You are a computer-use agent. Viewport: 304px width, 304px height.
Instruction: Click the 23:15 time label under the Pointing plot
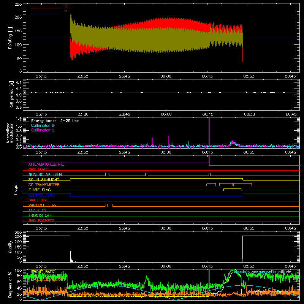[41, 76]
